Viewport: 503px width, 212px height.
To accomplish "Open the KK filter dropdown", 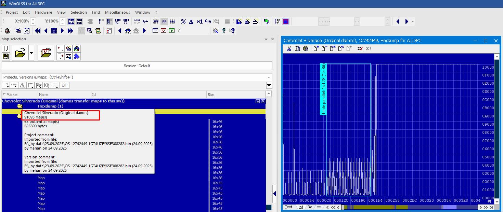I will 47,85.
